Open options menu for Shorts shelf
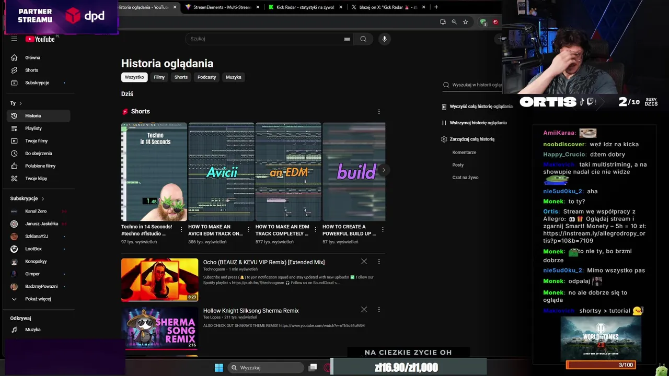The height and width of the screenshot is (376, 669). pos(379,111)
